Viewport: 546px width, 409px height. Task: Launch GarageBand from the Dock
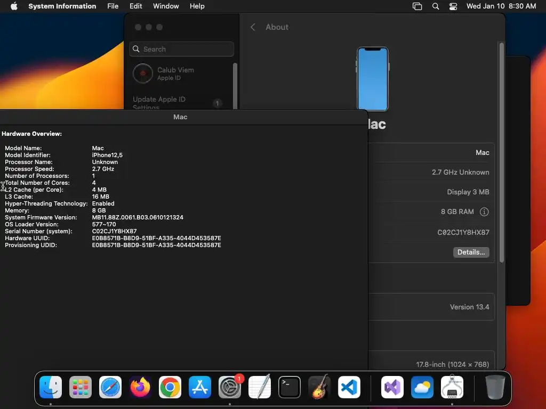(x=319, y=387)
